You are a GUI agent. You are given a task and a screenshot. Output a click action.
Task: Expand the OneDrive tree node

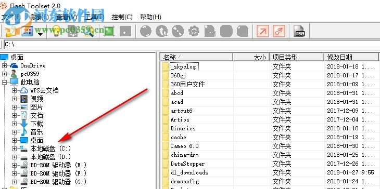click(x=4, y=65)
